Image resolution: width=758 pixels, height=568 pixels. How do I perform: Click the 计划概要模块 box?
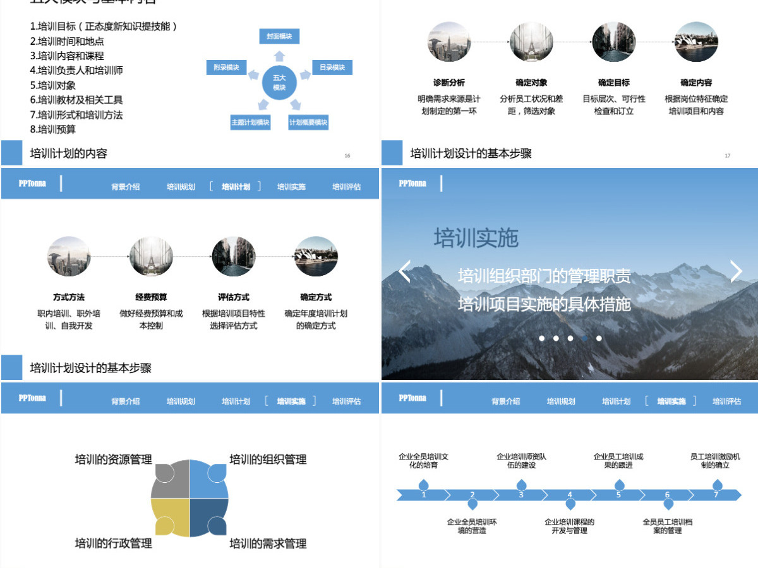[308, 122]
